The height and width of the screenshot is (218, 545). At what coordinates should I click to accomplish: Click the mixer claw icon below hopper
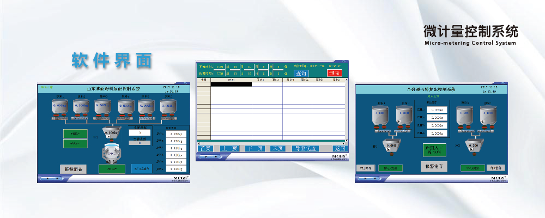[111, 154]
